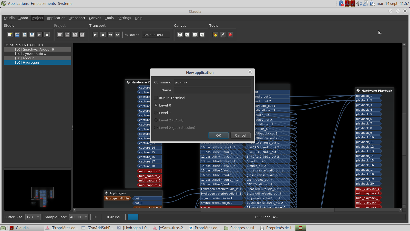Click canvas zoom-fit icon

[x=180, y=35]
